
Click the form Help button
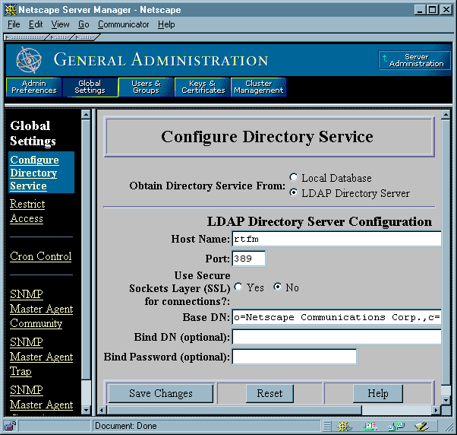pyautogui.click(x=378, y=393)
